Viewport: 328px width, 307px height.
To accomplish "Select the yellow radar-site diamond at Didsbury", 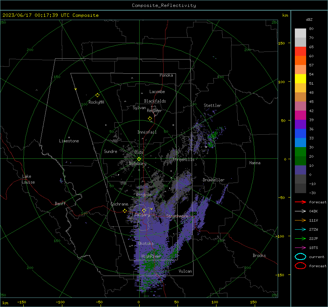I will tap(139, 159).
